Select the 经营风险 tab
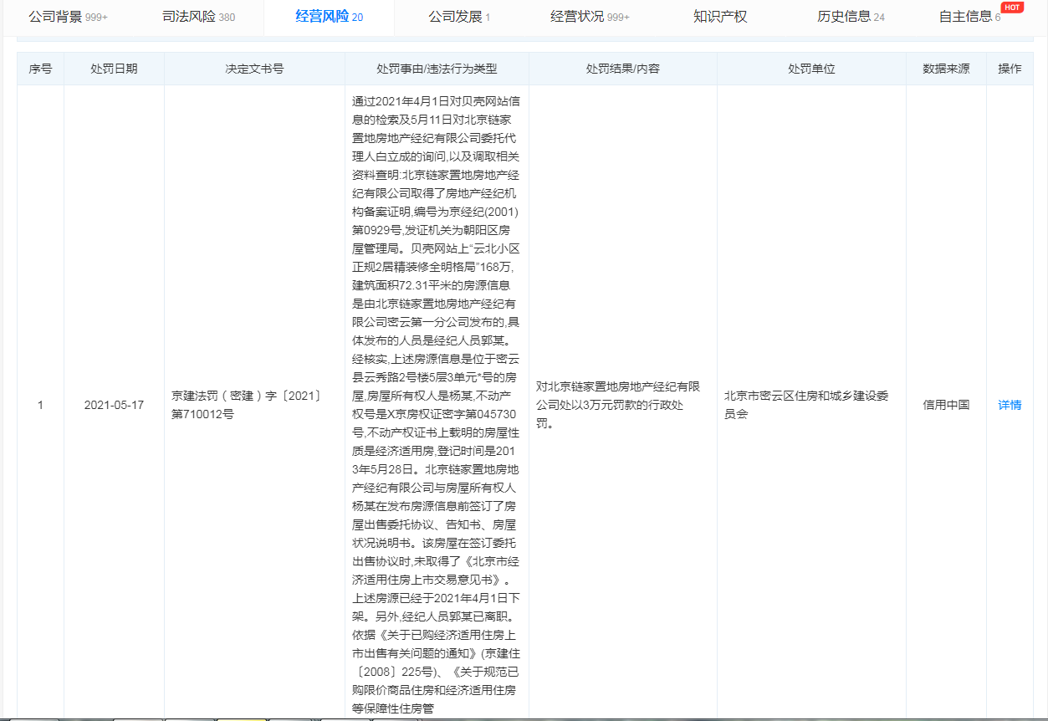 point(330,17)
